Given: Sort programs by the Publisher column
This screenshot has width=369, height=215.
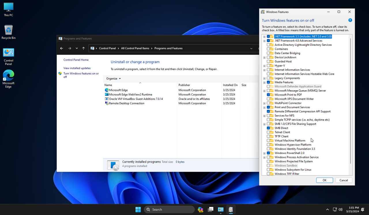Looking at the screenshot, I should point(199,85).
